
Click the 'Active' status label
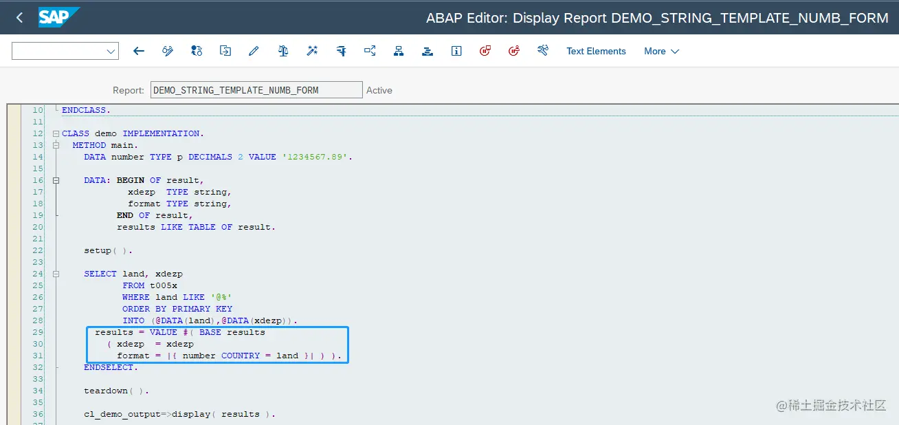379,90
